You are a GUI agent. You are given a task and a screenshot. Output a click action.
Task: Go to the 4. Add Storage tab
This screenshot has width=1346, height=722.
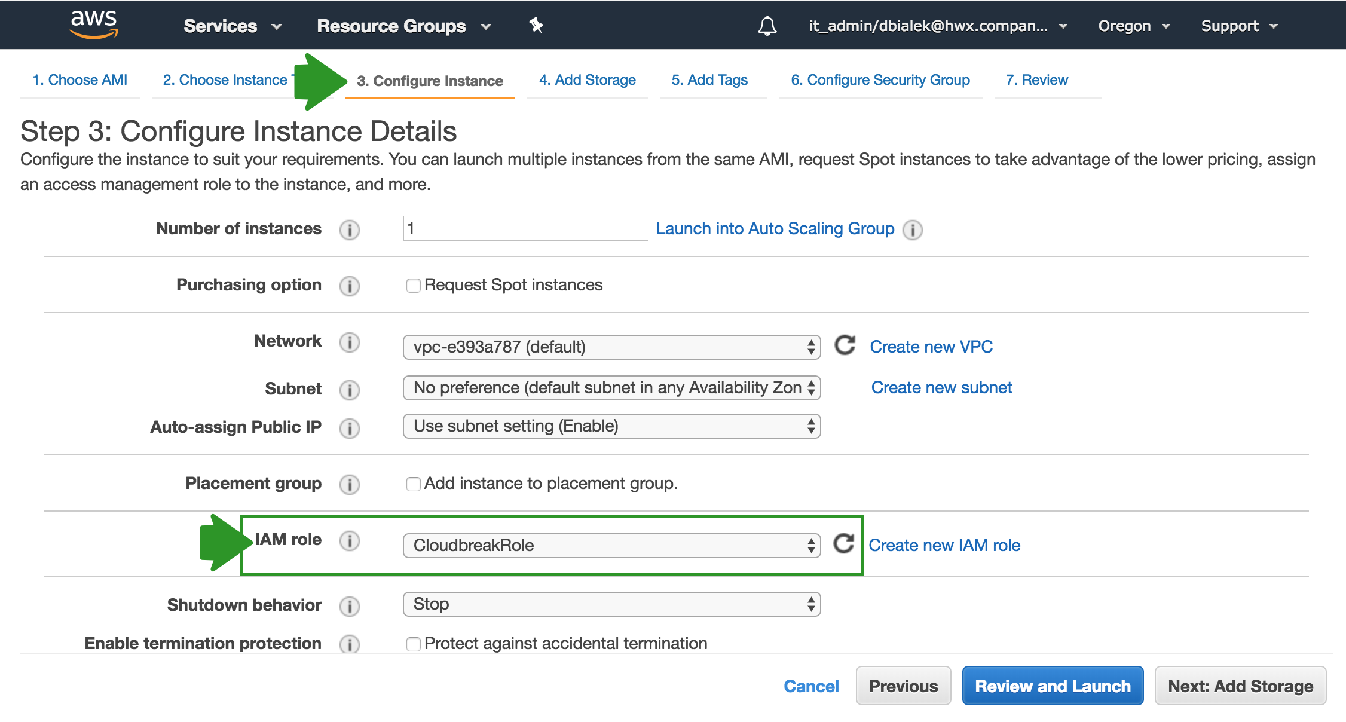point(587,80)
